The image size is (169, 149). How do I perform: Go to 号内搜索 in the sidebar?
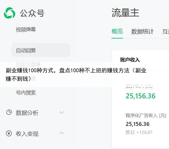click(26, 93)
